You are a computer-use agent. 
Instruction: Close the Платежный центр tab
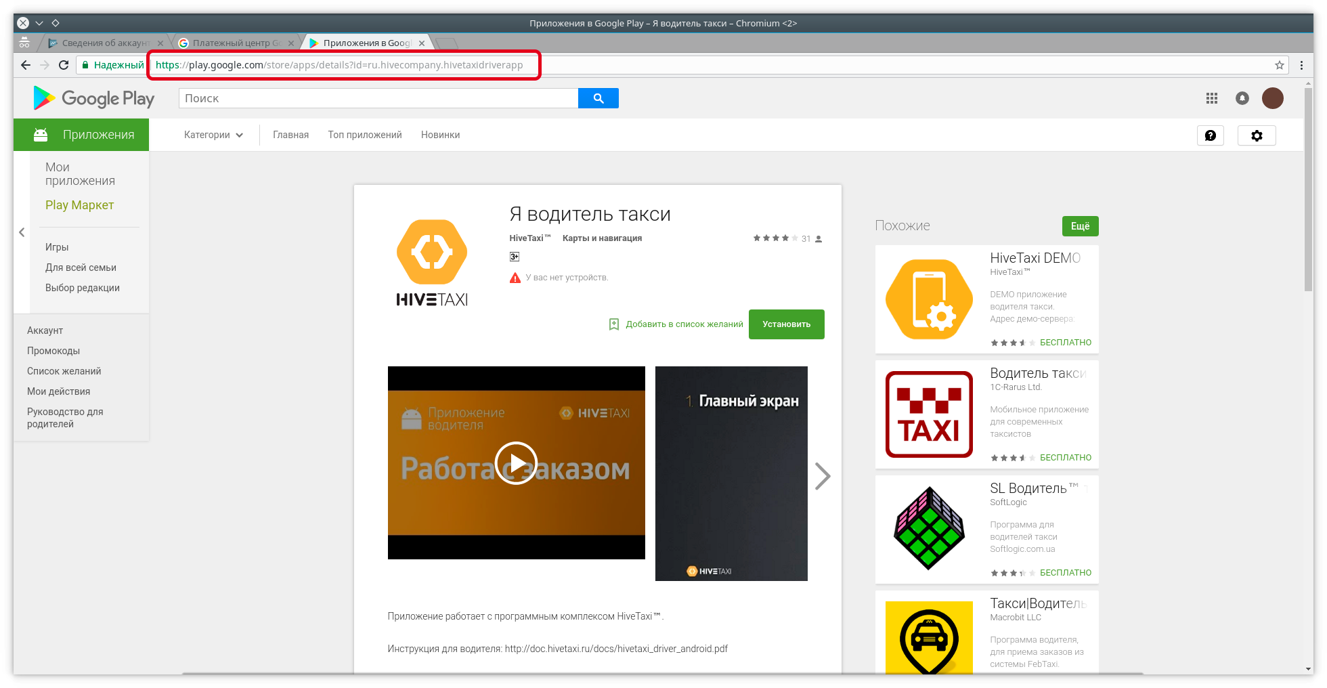tap(291, 43)
